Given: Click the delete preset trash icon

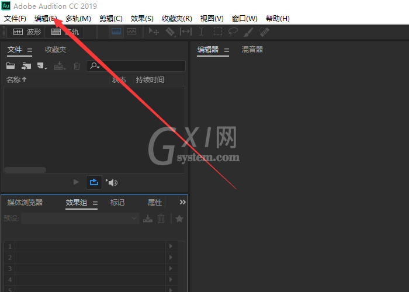Looking at the screenshot, I should pyautogui.click(x=161, y=218).
